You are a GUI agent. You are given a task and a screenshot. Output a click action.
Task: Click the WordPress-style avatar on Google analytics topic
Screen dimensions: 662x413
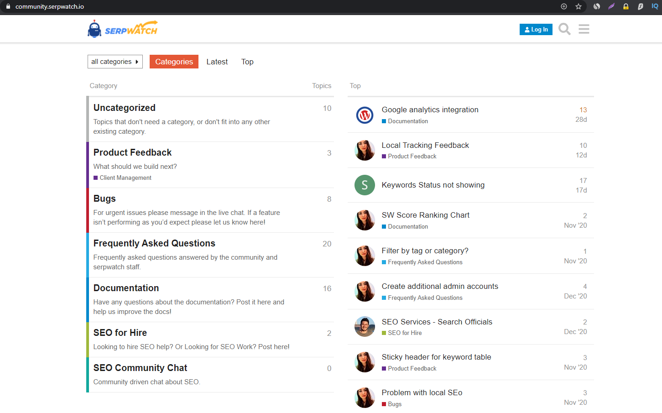click(365, 115)
